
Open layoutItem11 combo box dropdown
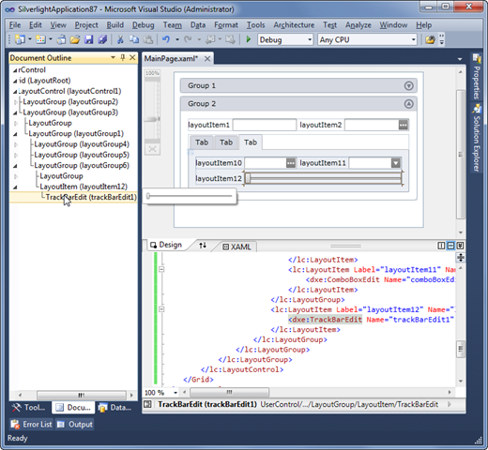coord(396,163)
